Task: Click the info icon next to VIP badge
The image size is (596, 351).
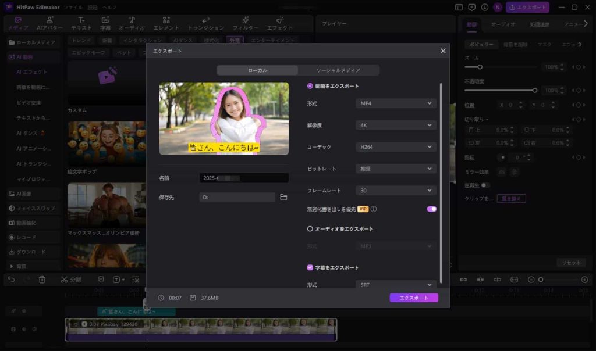Action: (374, 209)
